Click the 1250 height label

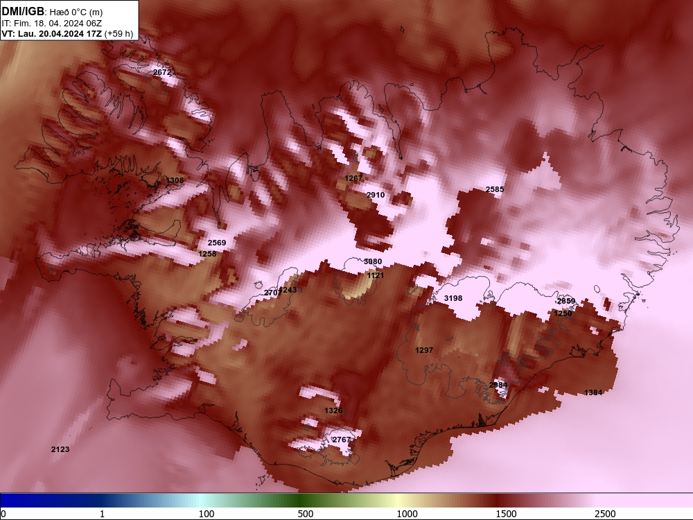[x=563, y=313]
